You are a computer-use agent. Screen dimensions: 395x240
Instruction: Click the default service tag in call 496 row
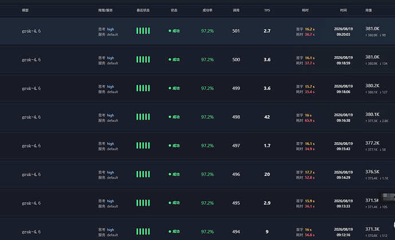click(x=112, y=178)
